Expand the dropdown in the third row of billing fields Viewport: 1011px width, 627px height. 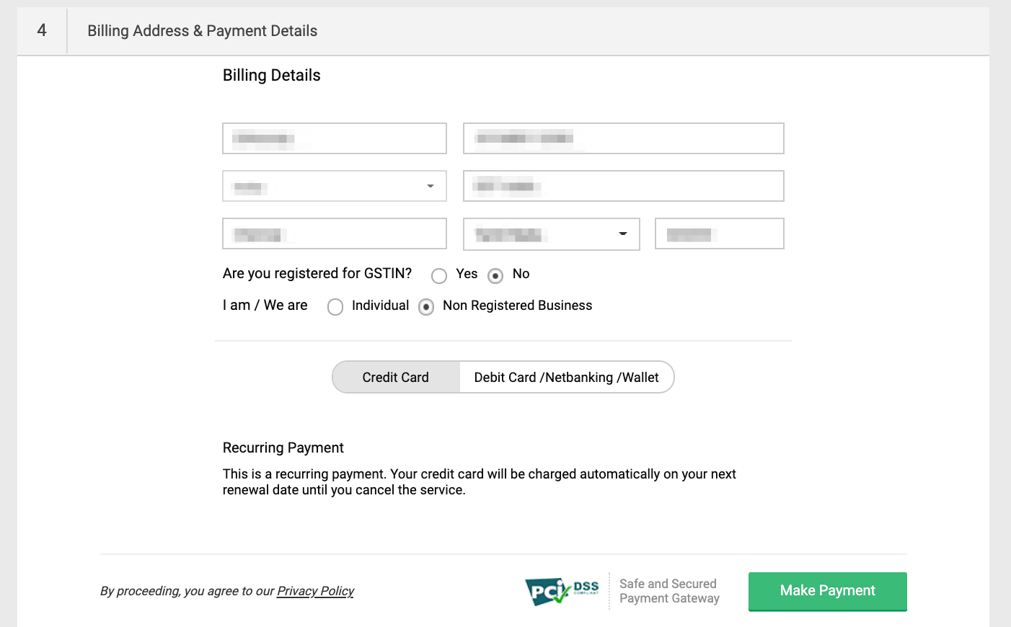click(551, 234)
